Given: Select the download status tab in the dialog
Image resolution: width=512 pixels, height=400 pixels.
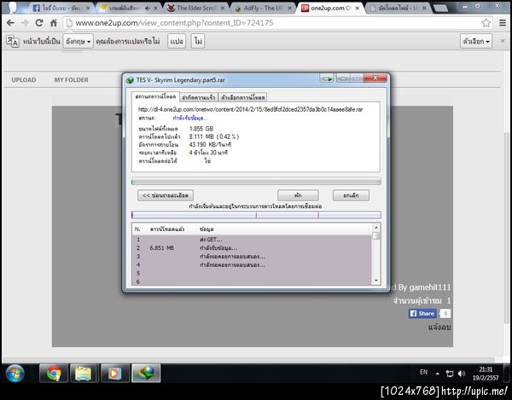Looking at the screenshot, I should point(155,96).
